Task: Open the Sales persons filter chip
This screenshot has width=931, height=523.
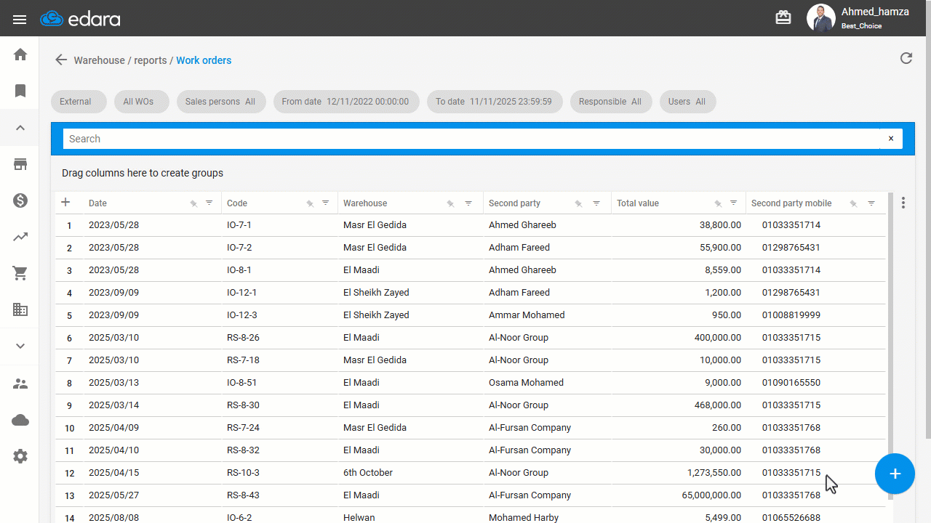Action: click(x=221, y=102)
